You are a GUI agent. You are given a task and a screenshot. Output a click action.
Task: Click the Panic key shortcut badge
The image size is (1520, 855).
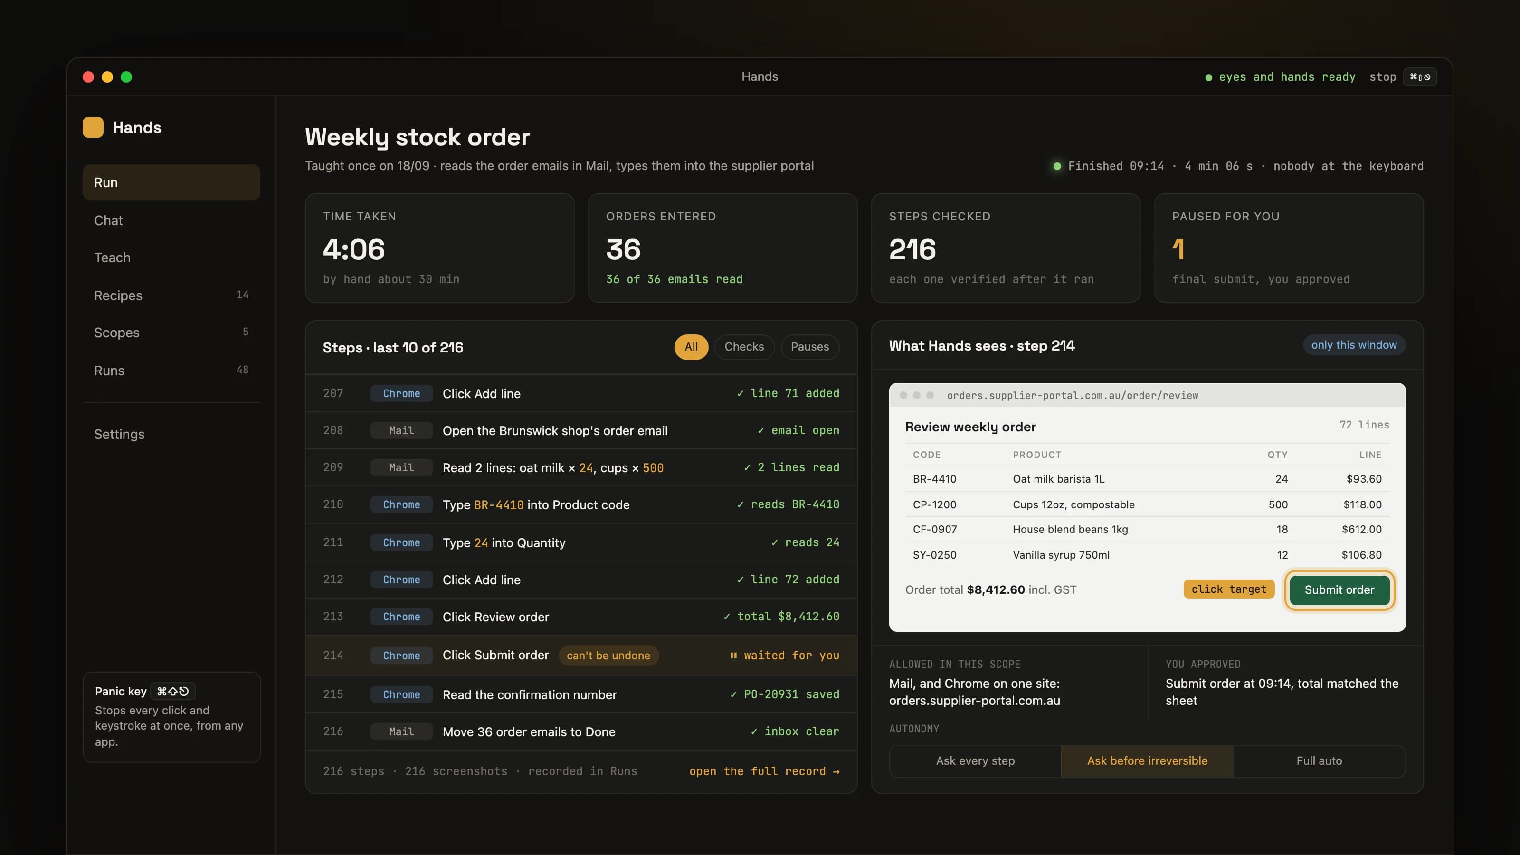(x=172, y=691)
